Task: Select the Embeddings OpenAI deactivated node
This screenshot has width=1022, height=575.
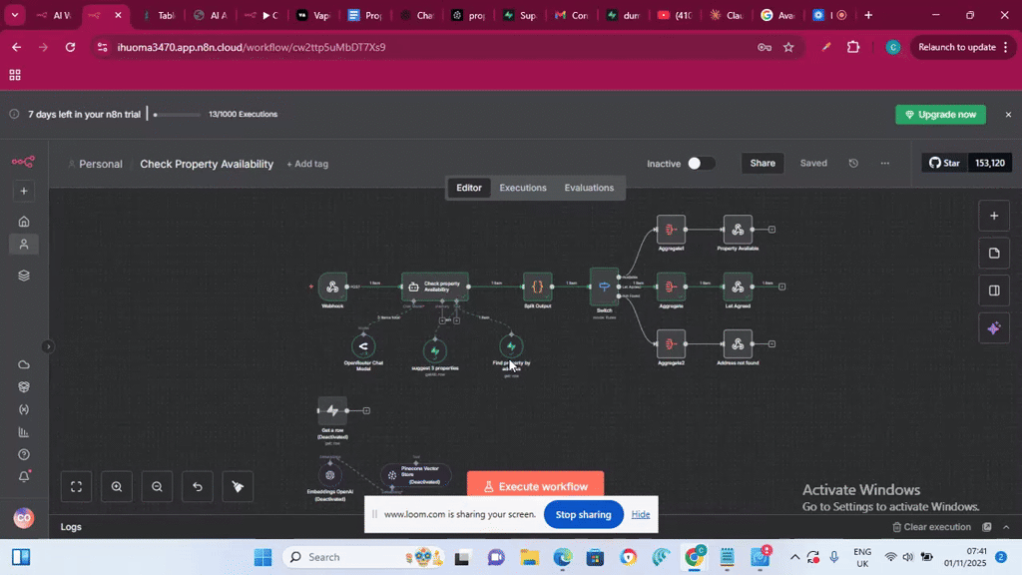Action: click(x=329, y=475)
